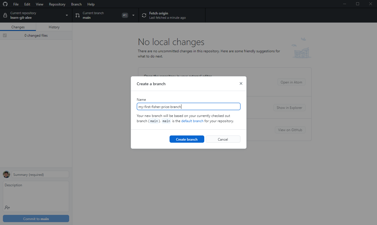Image resolution: width=377 pixels, height=225 pixels.
Task: Click the add co-authors icon
Action: click(x=7, y=207)
